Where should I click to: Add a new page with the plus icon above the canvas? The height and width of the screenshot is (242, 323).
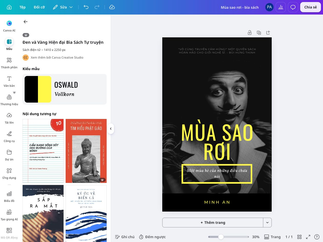pos(268,32)
